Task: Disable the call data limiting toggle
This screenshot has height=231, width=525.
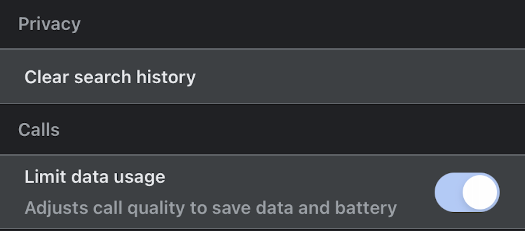Action: tap(466, 192)
